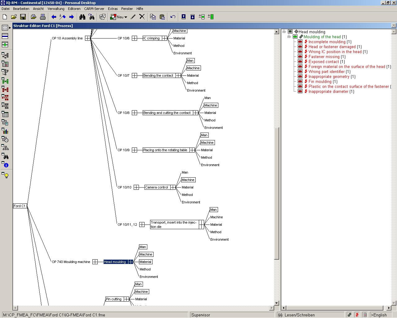Select Wrong part identifier failure in tree
397x318 pixels.
327,71
